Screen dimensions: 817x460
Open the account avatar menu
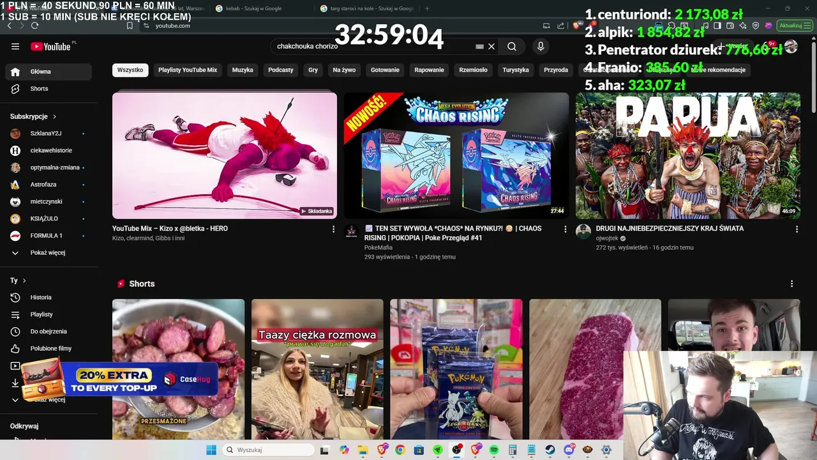coord(791,47)
